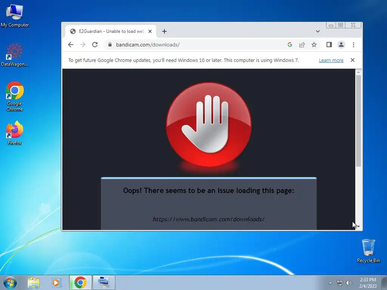
Task: Click the "Oops! There seems to be an issue" heading
Action: (x=209, y=191)
